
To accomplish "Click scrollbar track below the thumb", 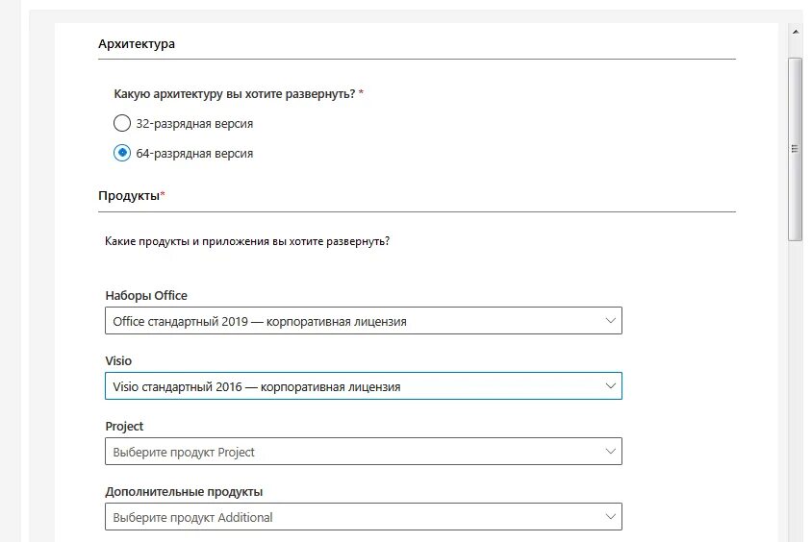I will 795,384.
